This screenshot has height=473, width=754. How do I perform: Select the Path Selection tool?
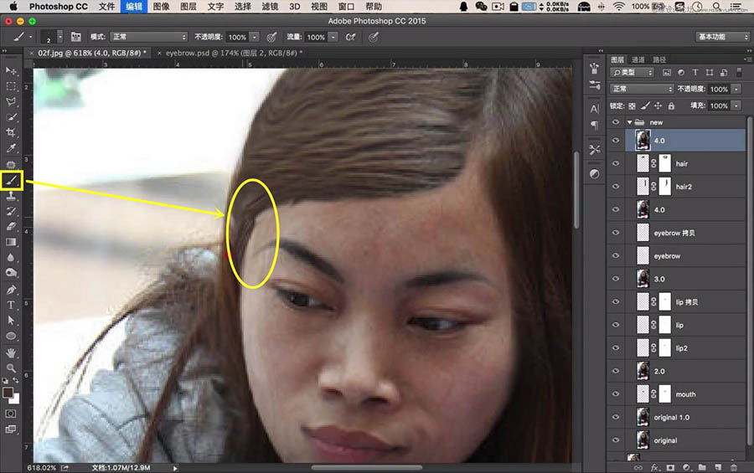11,320
